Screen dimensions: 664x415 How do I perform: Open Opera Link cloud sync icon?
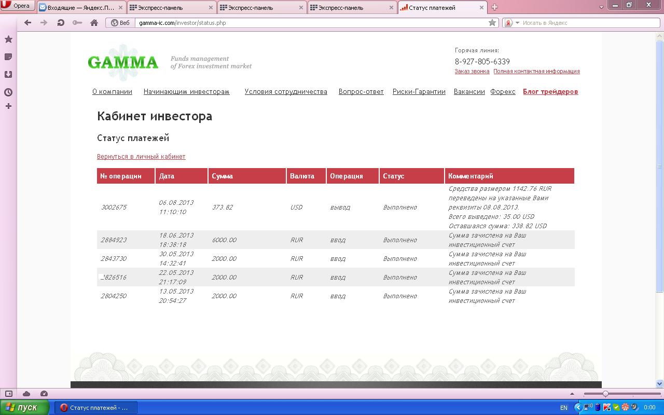coord(26,394)
